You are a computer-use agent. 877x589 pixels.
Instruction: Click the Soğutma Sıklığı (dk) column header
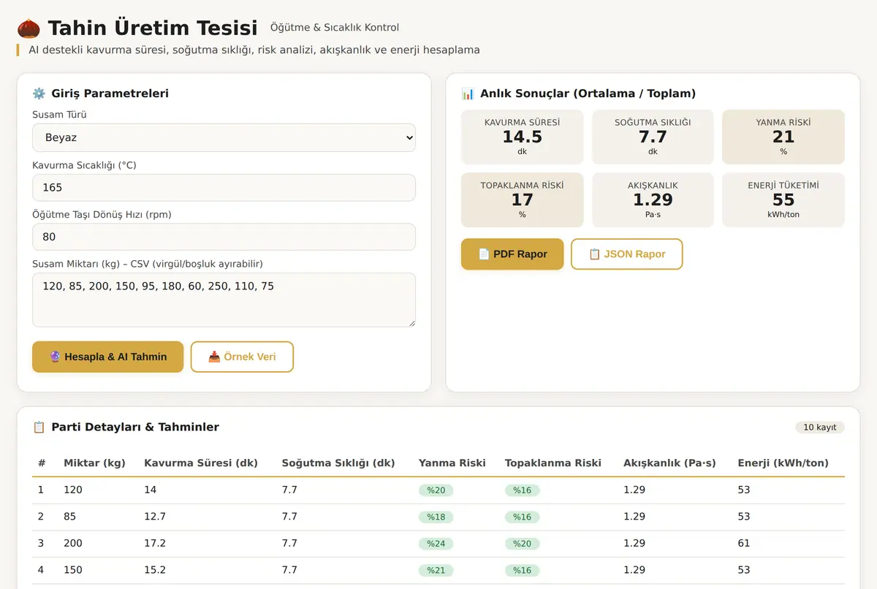pos(338,463)
